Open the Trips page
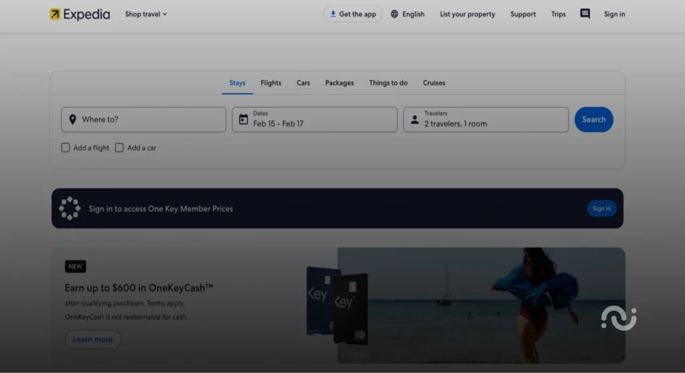685x373 pixels. [x=559, y=14]
